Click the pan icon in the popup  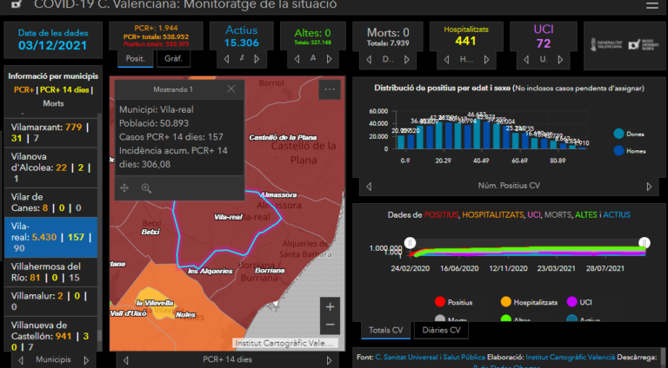124,187
